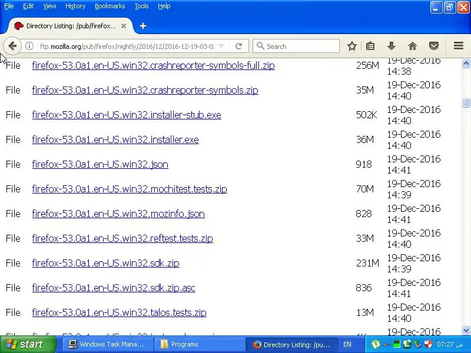The image size is (471, 353).
Task: Save page to Pocket icon
Action: (x=434, y=46)
